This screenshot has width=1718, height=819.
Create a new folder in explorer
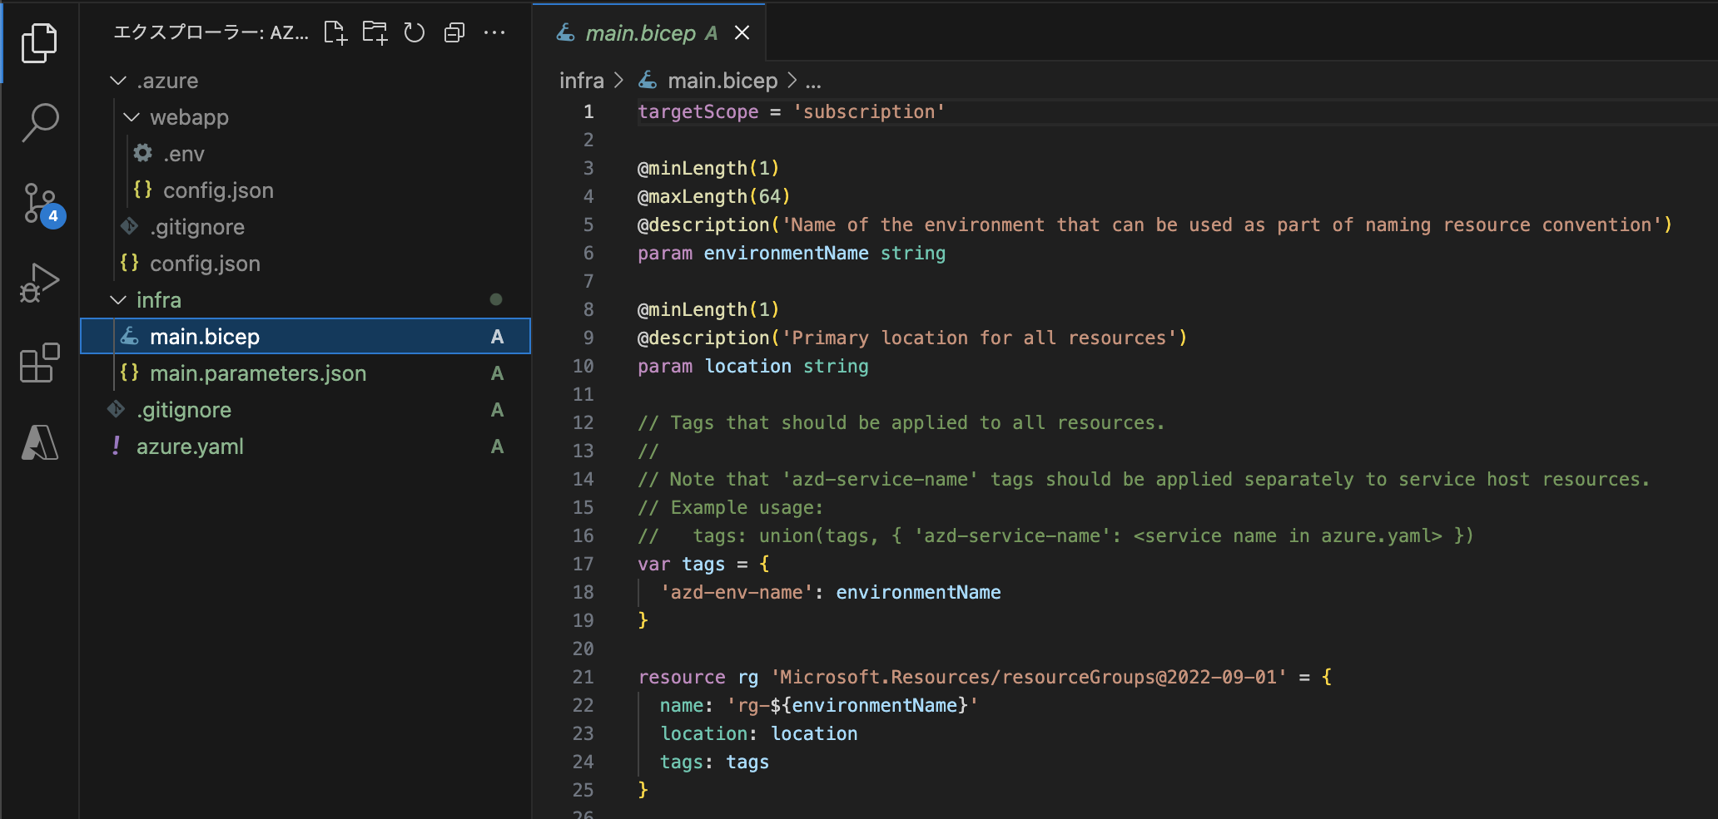[x=375, y=33]
